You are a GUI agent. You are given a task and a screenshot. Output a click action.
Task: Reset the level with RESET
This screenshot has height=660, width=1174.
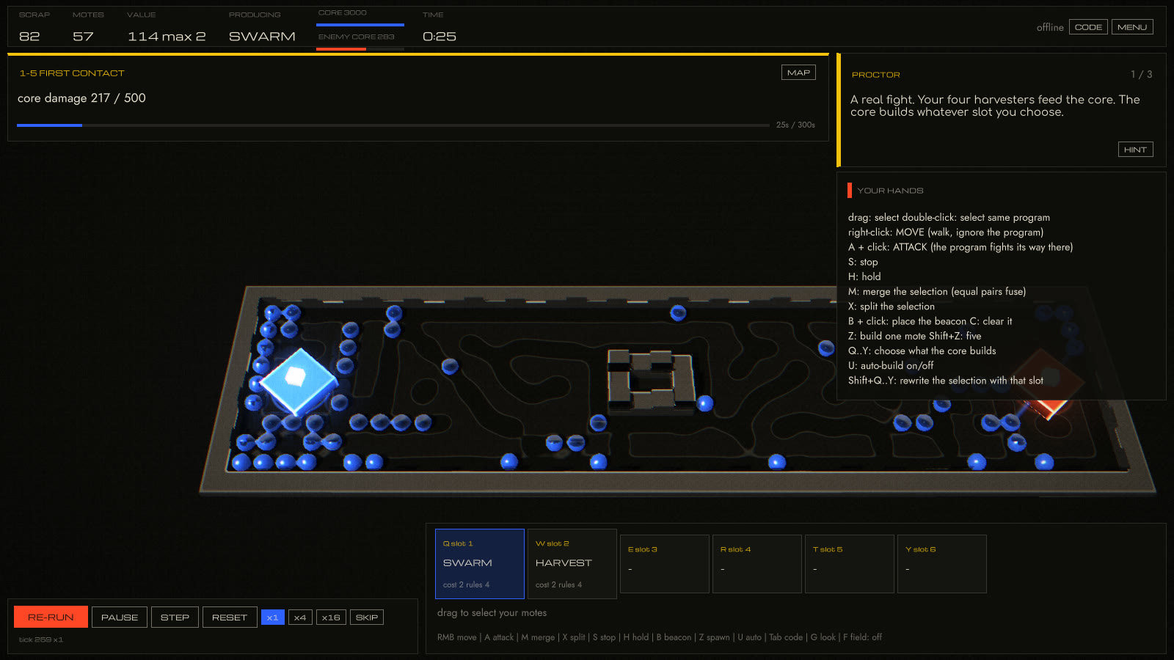point(230,617)
